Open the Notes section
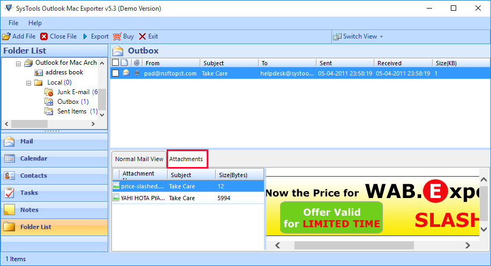 pos(55,210)
